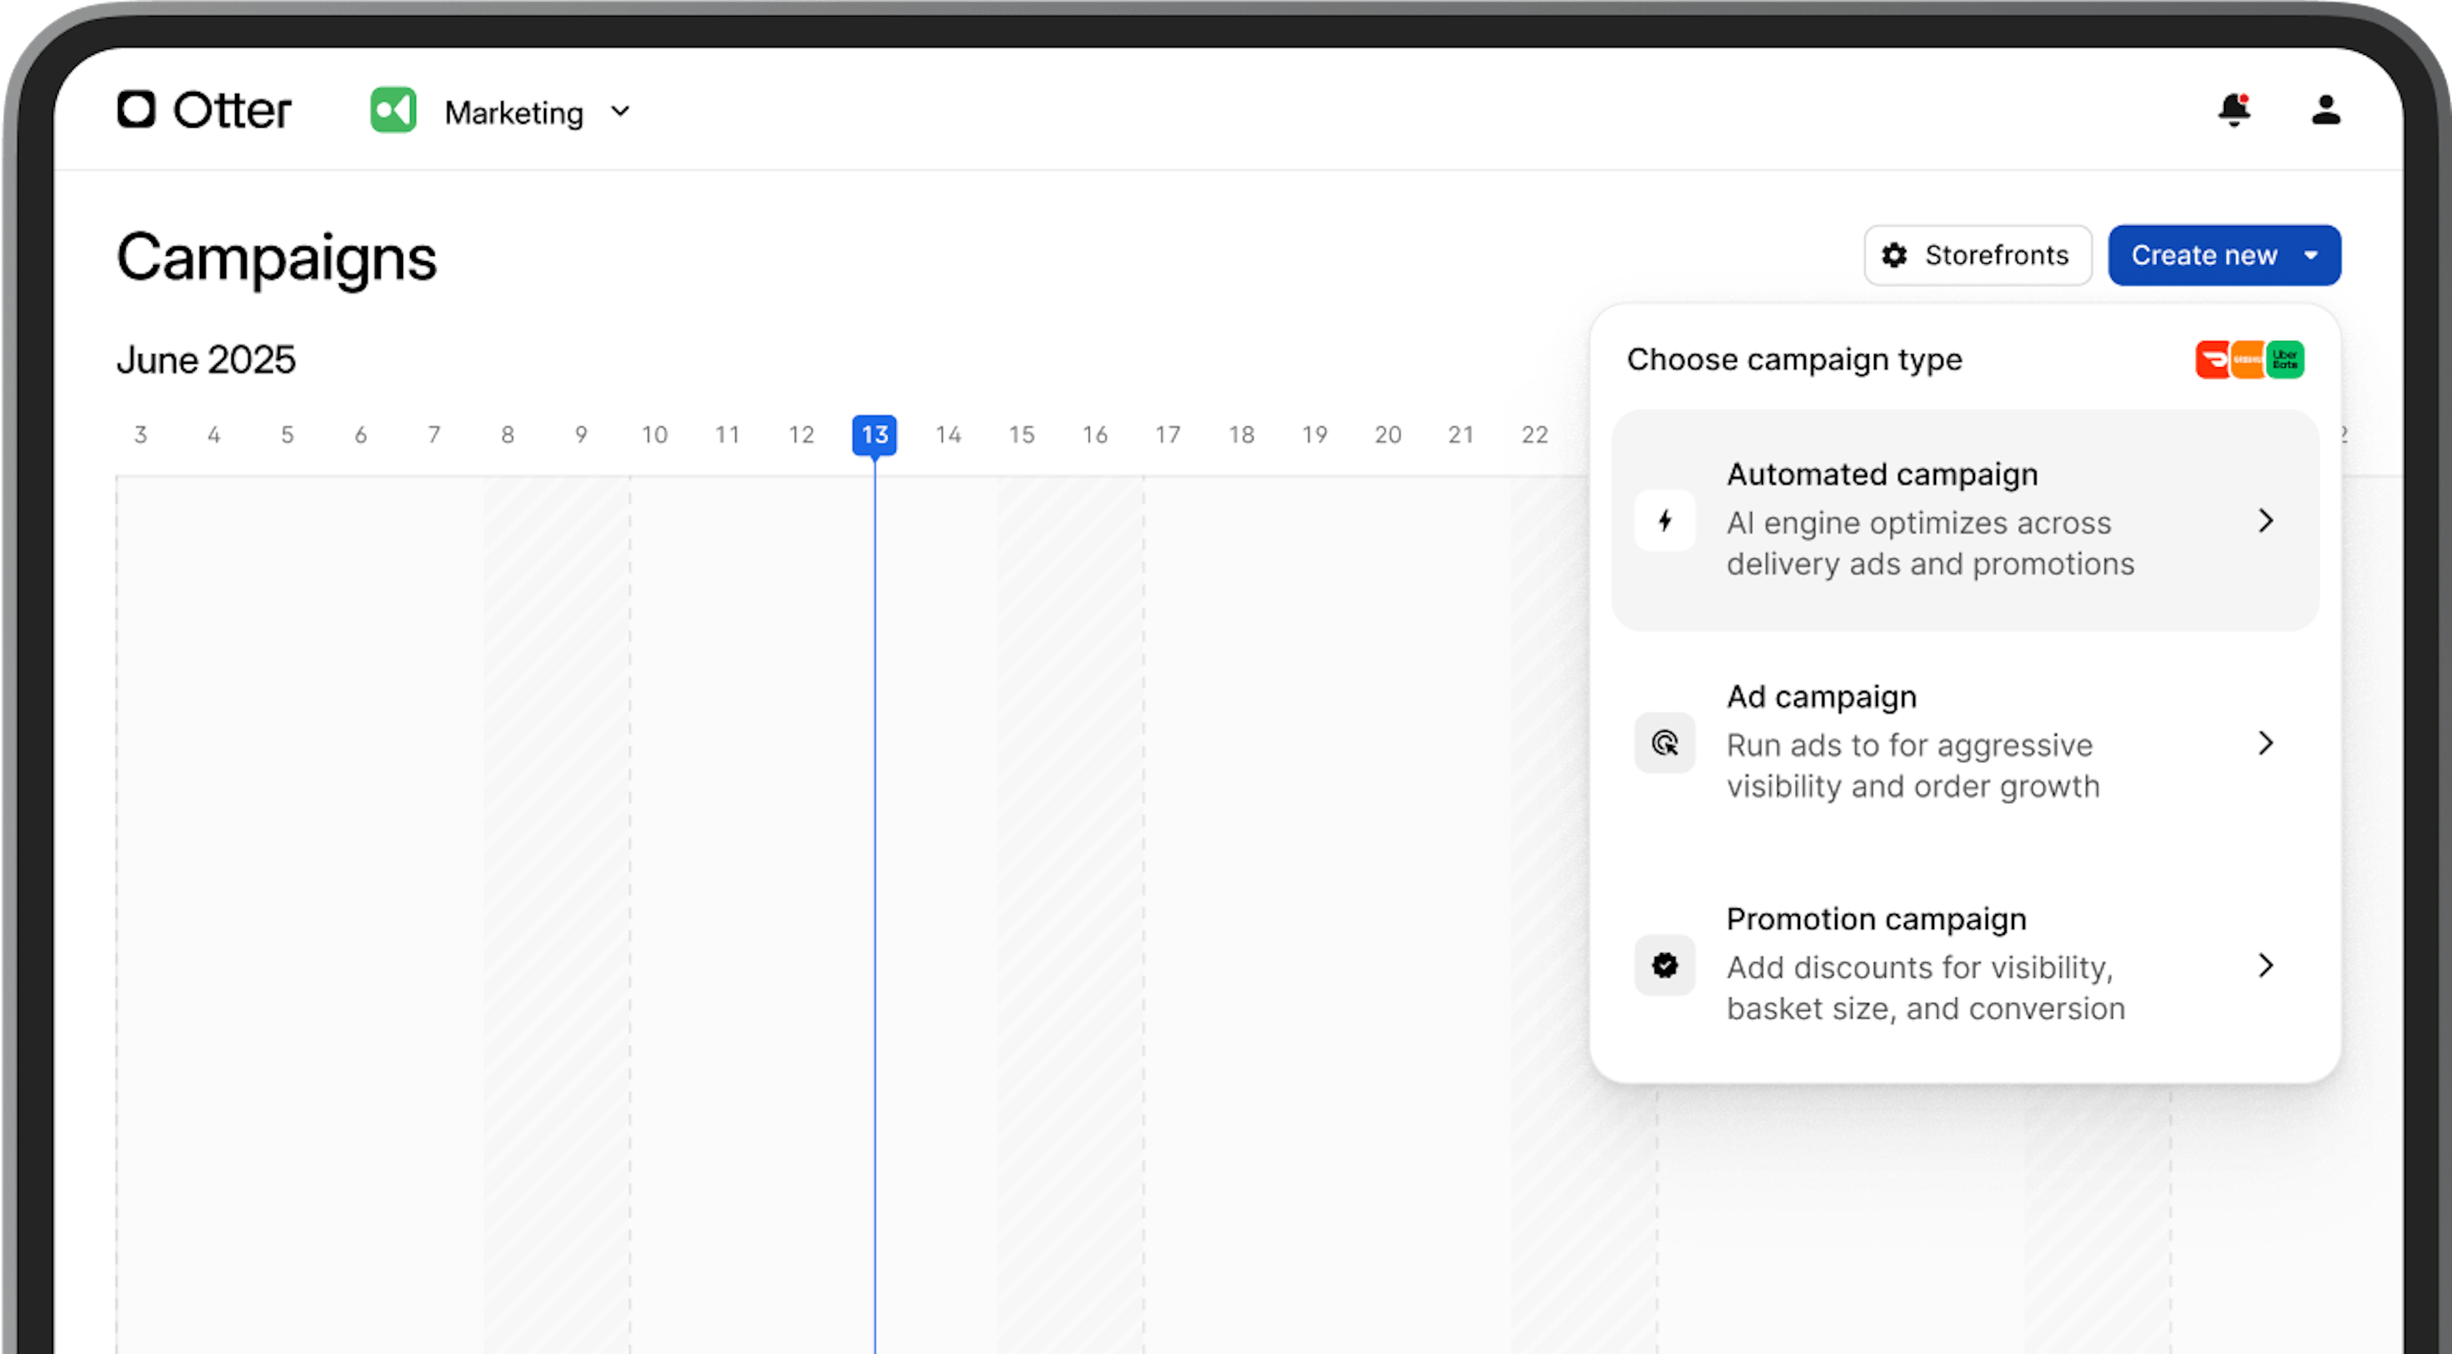
Task: Click the AI engine optimizes description text
Action: pos(1930,543)
